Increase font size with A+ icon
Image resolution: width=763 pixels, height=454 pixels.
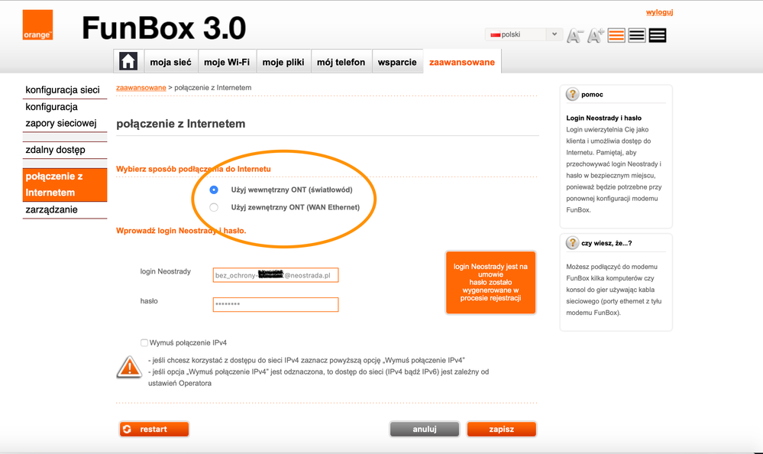pos(596,36)
